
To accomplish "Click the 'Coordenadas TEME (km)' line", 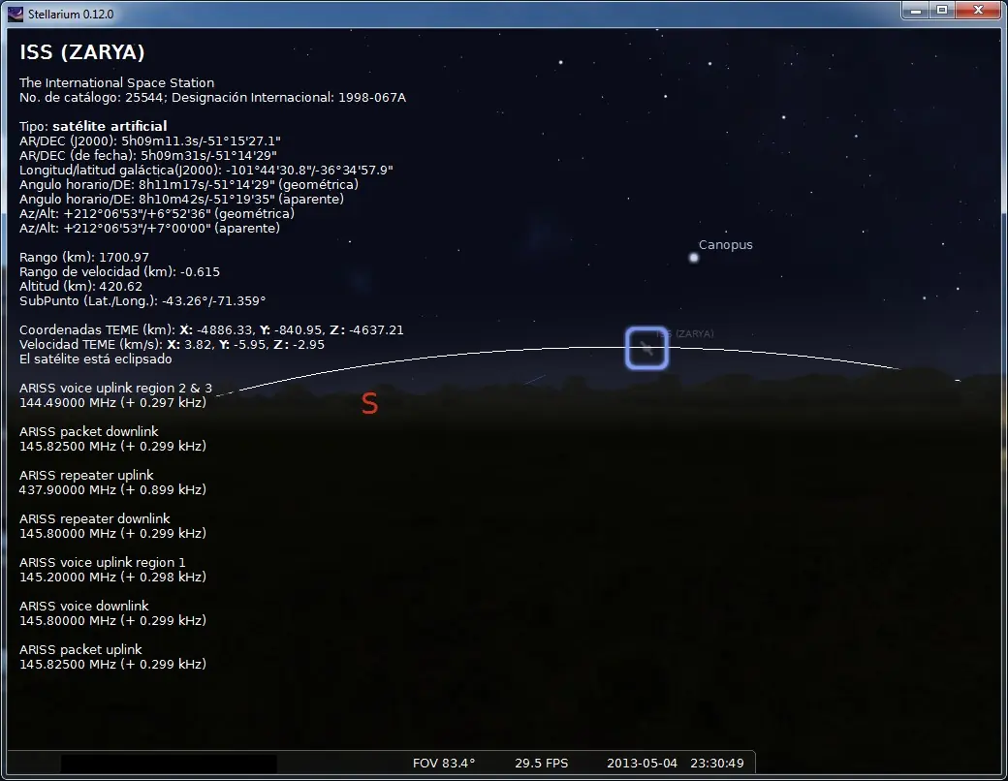I will pos(211,329).
